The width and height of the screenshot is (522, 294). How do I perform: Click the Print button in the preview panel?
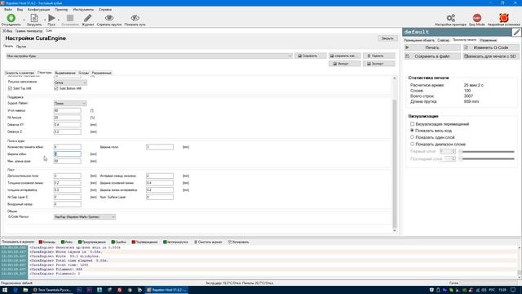(x=432, y=47)
